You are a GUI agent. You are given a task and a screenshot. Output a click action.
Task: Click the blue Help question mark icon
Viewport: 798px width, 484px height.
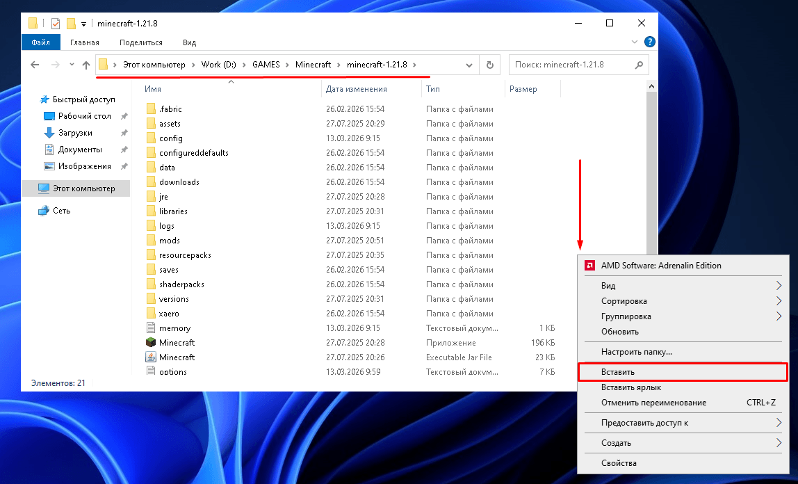pos(649,42)
